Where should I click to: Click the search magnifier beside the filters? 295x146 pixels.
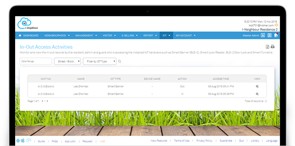click(119, 61)
